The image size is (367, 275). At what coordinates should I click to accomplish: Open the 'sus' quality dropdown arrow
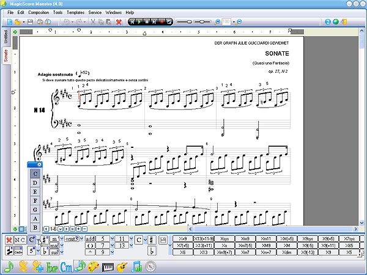(62, 252)
